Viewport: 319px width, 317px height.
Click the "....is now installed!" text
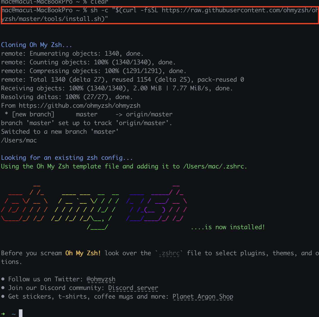(x=228, y=227)
